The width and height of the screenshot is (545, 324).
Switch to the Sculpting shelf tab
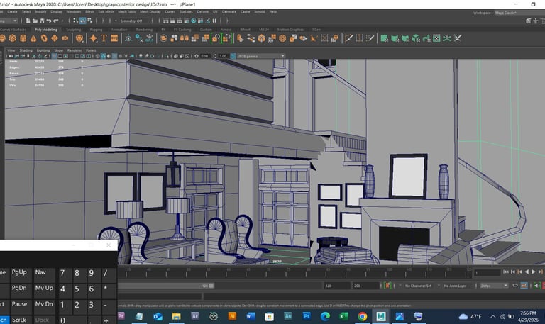coord(73,30)
